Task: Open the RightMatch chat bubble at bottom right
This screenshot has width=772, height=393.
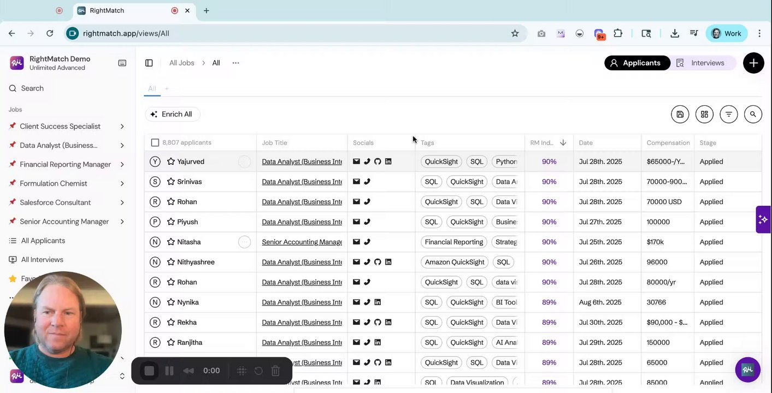Action: tap(748, 370)
